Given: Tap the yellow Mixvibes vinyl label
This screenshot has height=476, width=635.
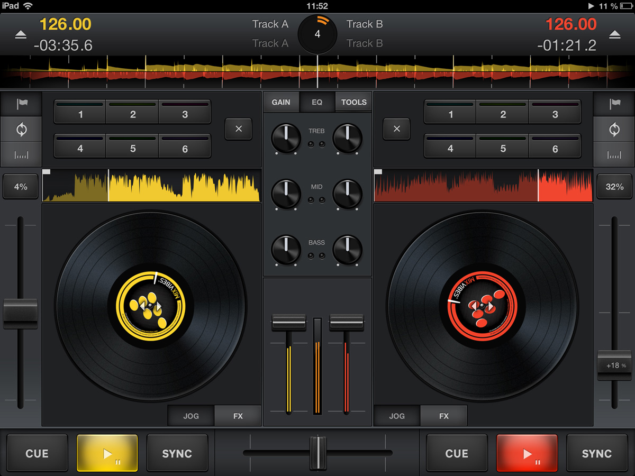Looking at the screenshot, I should [x=150, y=306].
